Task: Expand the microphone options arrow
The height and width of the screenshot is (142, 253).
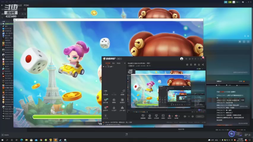Action: tap(172, 116)
